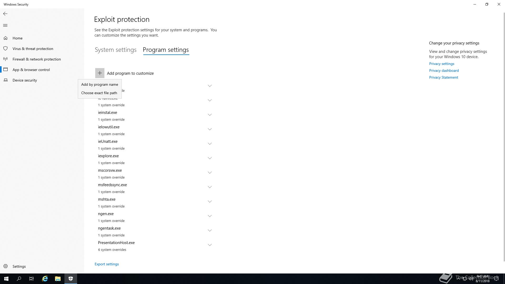Expand the iexplore.exe entry

point(210,158)
